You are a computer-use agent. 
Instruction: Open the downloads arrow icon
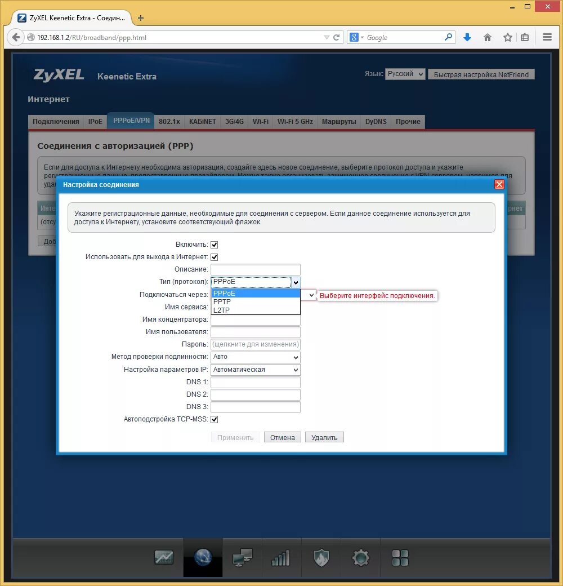pyautogui.click(x=467, y=37)
